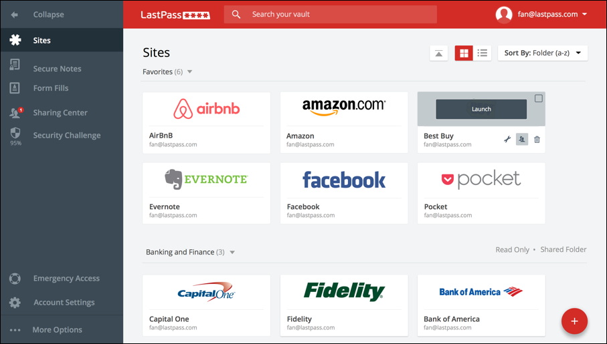
Task: Click the search magnifier icon
Action: coord(236,14)
